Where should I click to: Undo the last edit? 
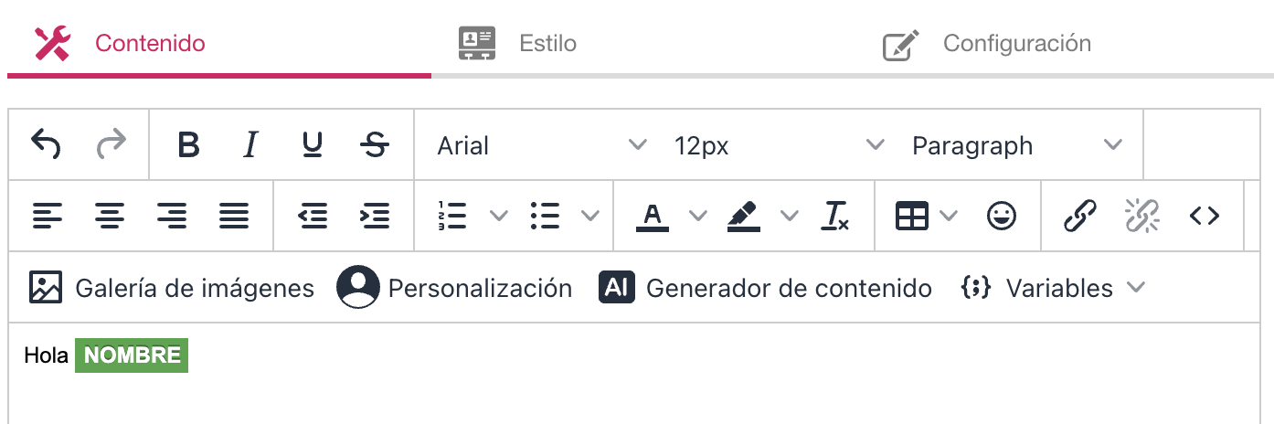46,144
